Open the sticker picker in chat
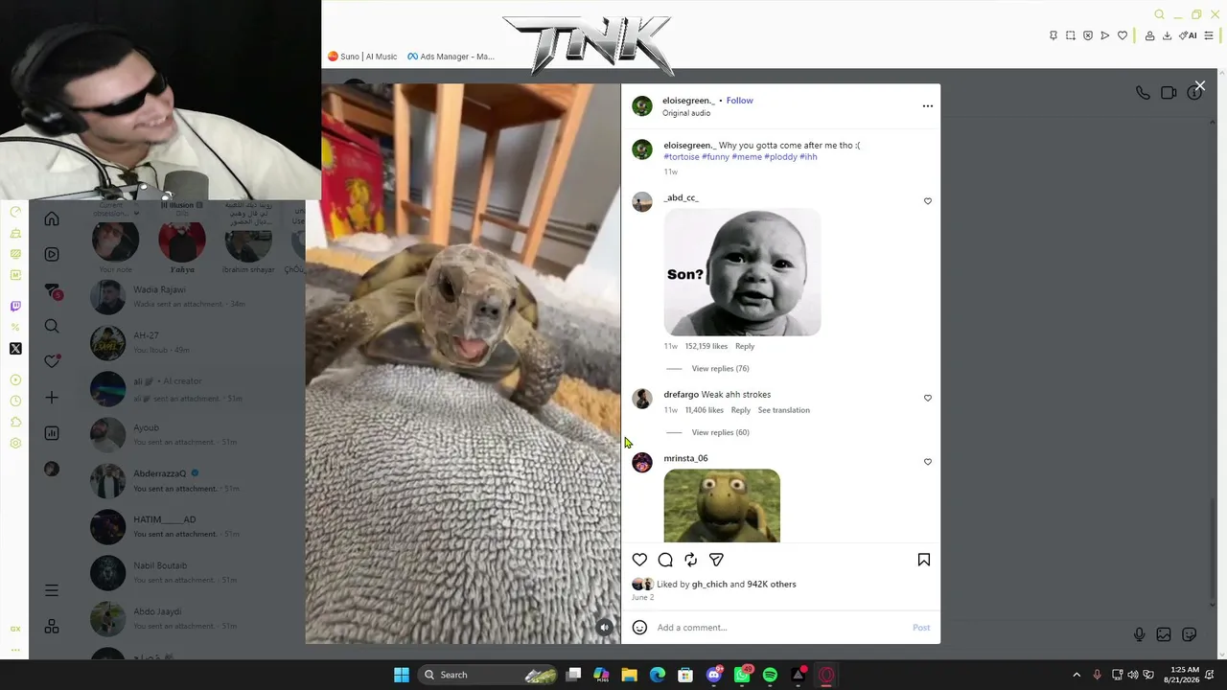 (1190, 634)
